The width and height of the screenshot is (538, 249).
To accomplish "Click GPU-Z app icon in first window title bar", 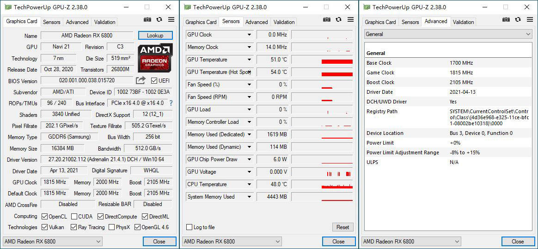I will pyautogui.click(x=8, y=7).
